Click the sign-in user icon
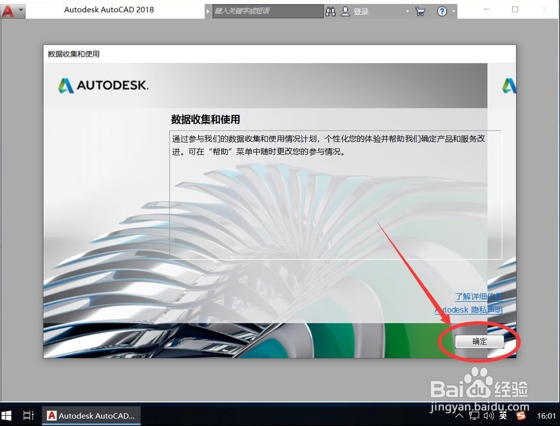The height and width of the screenshot is (426, 560). click(346, 11)
